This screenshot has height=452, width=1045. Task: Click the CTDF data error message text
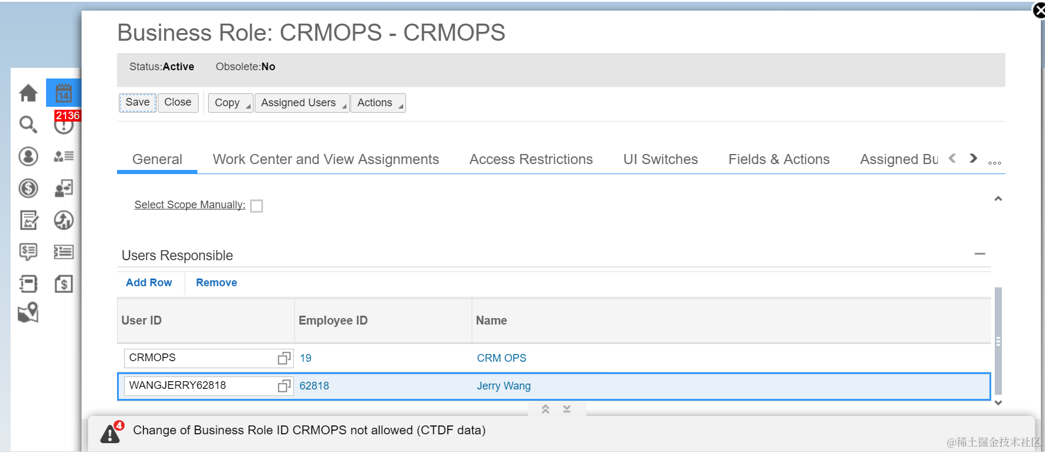pos(309,430)
